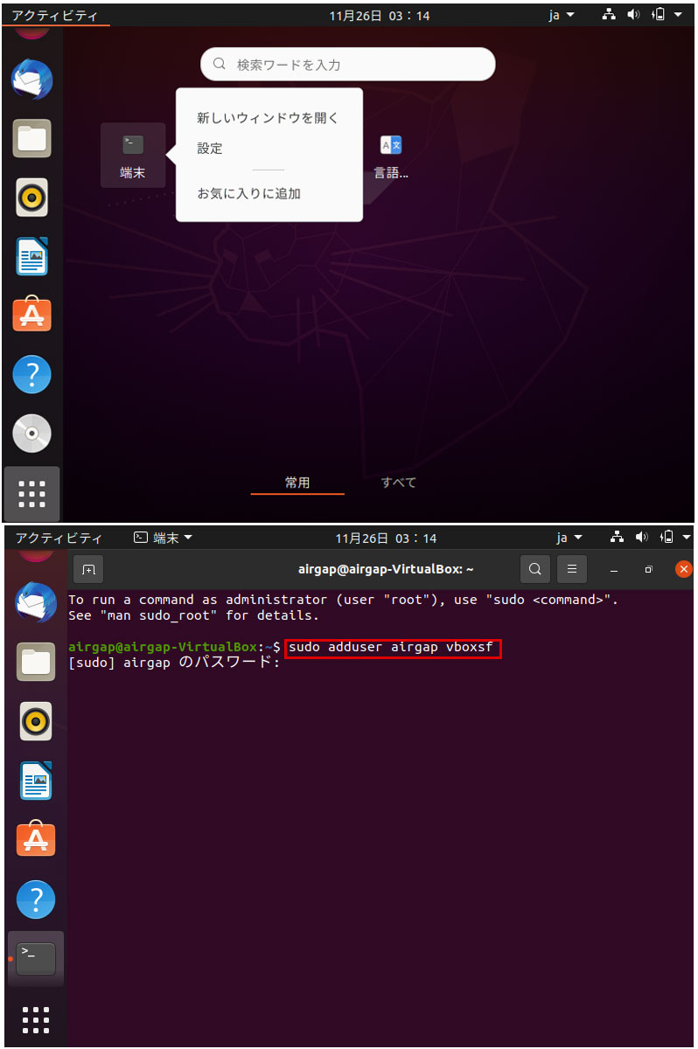Choose お気に入りに追加 from the context menu
Viewport: 698px width, 1049px height.
click(249, 193)
